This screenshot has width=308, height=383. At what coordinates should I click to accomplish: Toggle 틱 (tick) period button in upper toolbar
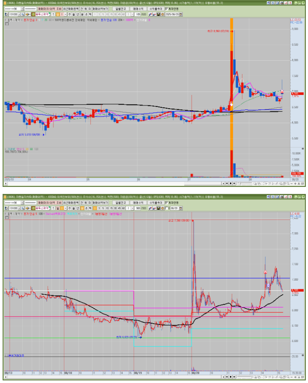click(x=90, y=14)
